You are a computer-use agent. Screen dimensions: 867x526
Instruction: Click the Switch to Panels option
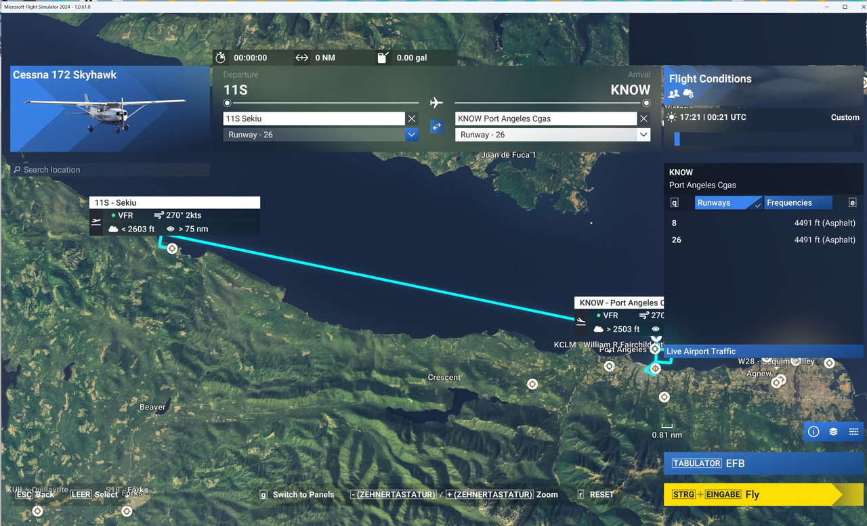(x=297, y=495)
